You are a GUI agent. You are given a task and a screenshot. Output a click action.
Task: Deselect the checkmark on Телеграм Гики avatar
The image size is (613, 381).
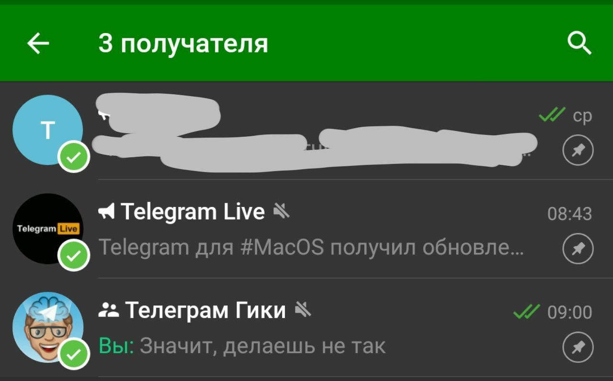(x=74, y=354)
